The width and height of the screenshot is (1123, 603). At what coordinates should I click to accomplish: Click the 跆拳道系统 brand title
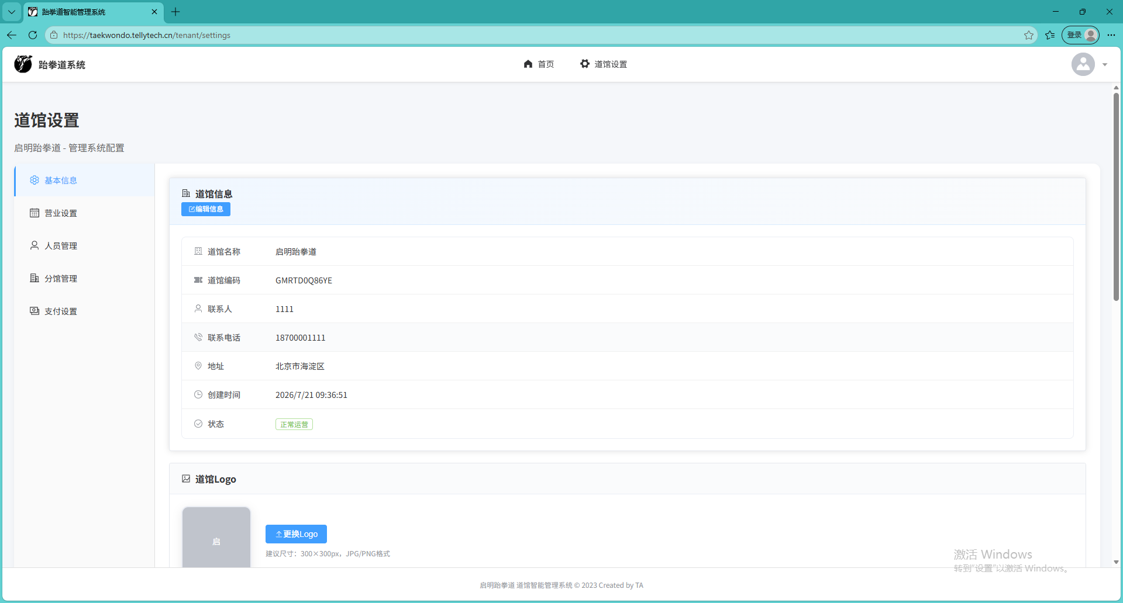tap(62, 64)
